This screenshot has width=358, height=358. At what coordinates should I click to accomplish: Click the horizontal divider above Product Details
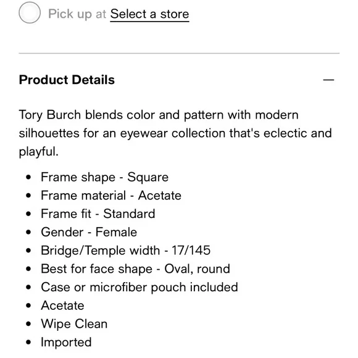(x=179, y=54)
